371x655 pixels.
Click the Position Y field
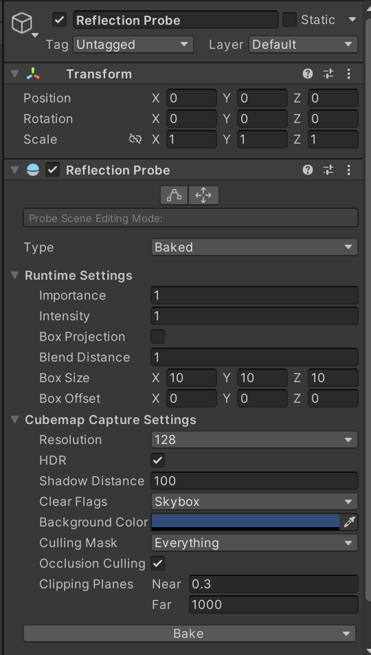coord(262,98)
